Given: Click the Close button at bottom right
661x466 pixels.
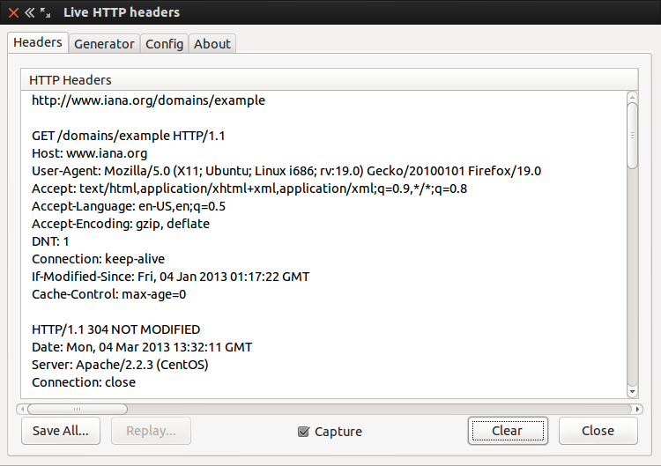Looking at the screenshot, I should (598, 431).
